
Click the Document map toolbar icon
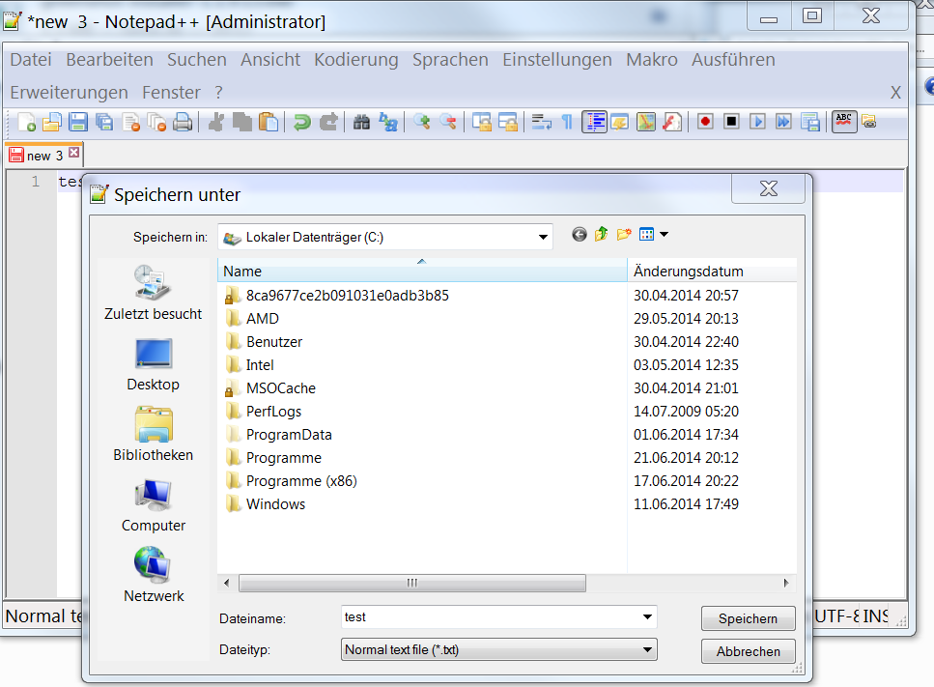pyautogui.click(x=646, y=122)
